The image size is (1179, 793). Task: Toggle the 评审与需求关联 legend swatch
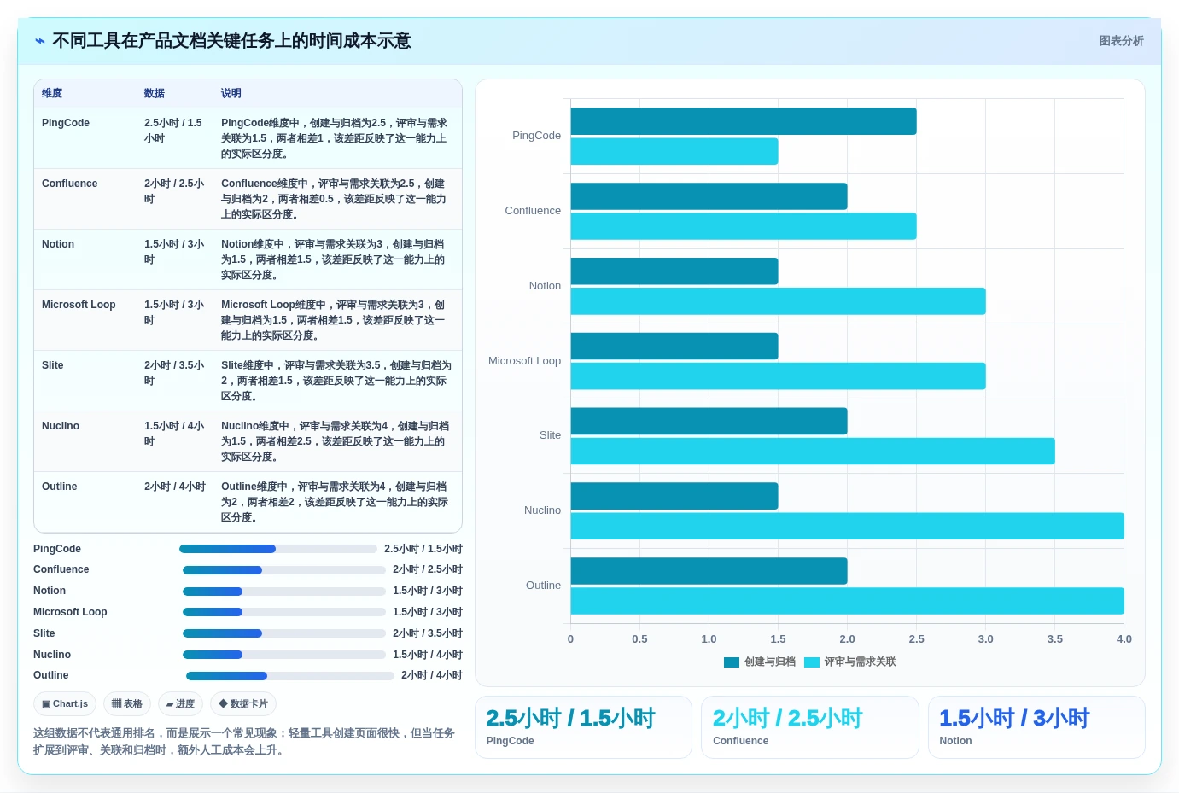pyautogui.click(x=812, y=662)
